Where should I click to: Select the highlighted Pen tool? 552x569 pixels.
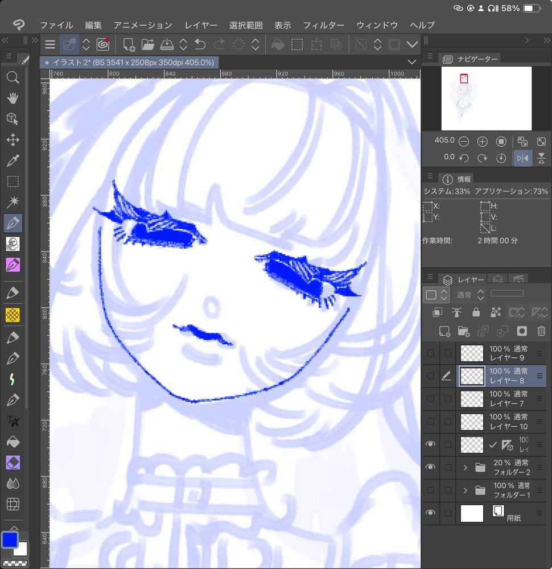(13, 223)
